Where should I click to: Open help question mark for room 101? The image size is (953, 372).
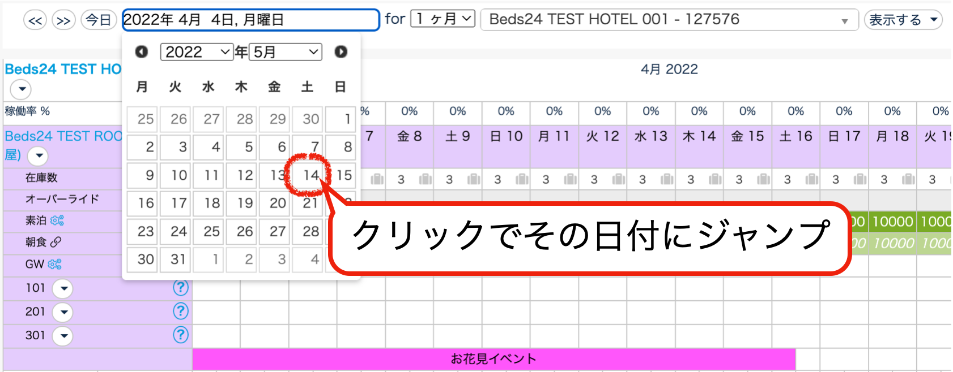click(x=180, y=288)
